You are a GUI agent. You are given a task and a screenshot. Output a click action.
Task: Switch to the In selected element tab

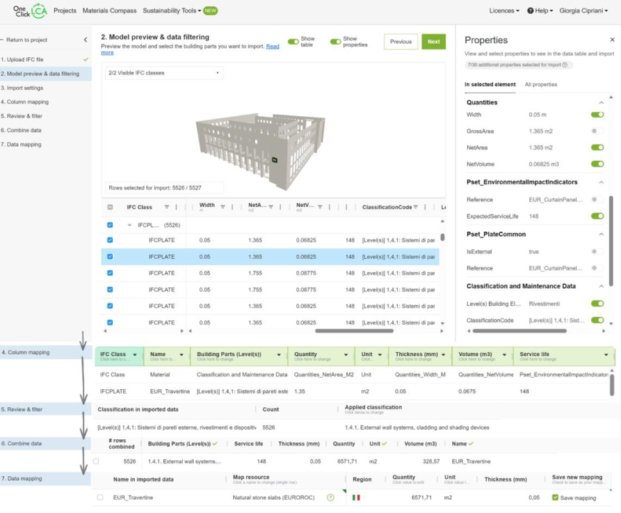(490, 84)
